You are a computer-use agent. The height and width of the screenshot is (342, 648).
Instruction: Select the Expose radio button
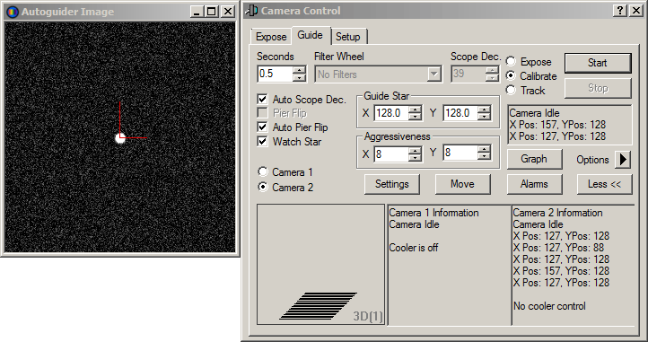click(511, 62)
